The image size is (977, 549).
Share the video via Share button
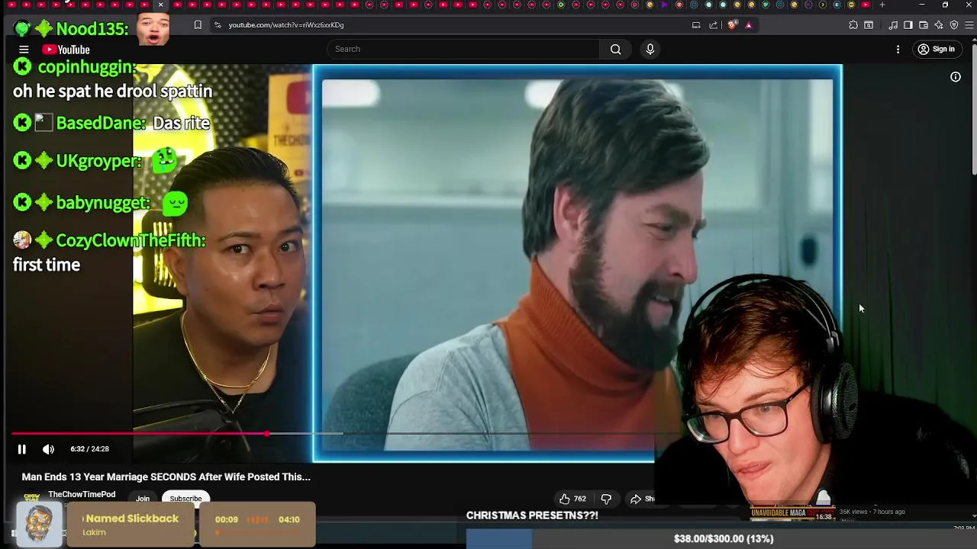click(x=642, y=499)
